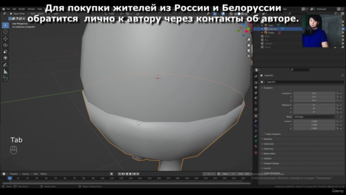Viewport: 346px width, 195px height.
Task: Jump to the timeline start frame
Action: click(x=119, y=174)
